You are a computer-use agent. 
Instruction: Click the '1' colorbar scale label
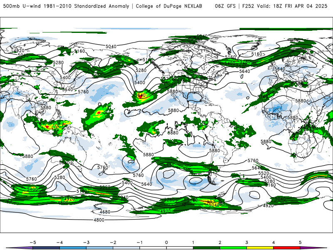click(x=193, y=242)
